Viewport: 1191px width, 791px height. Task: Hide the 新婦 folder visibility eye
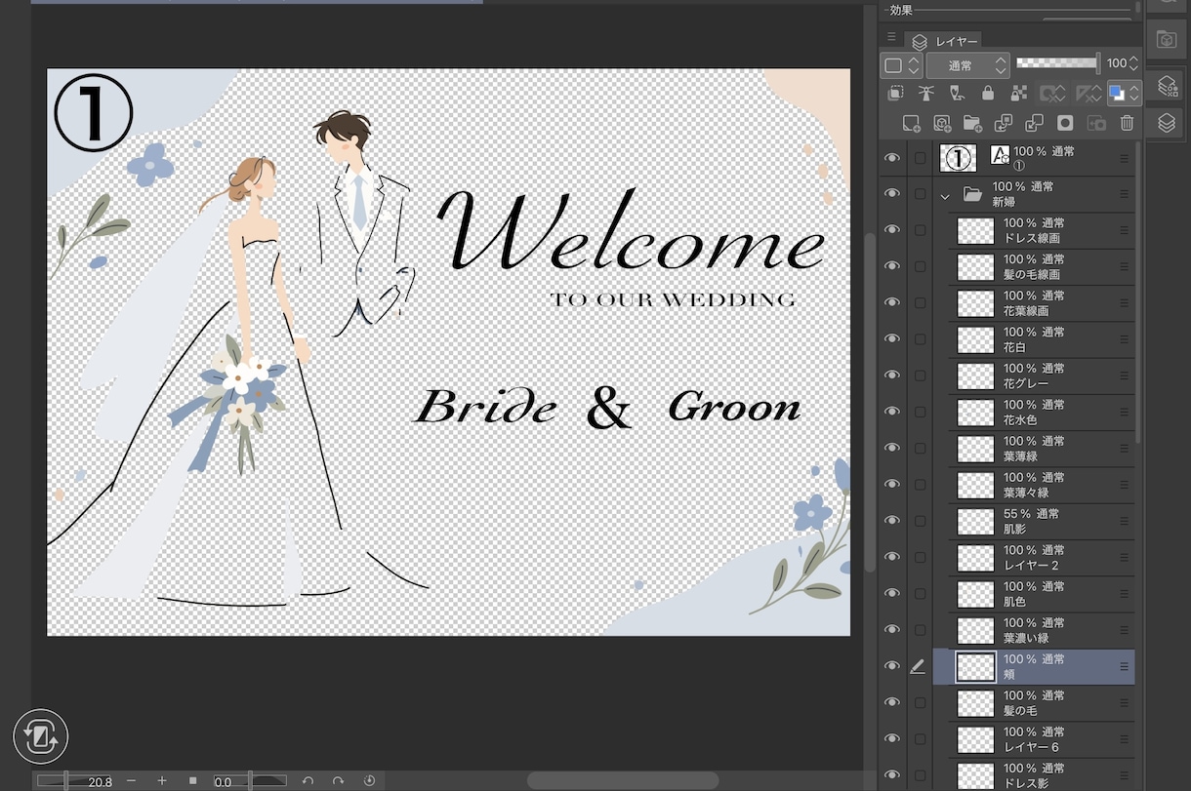tap(891, 194)
